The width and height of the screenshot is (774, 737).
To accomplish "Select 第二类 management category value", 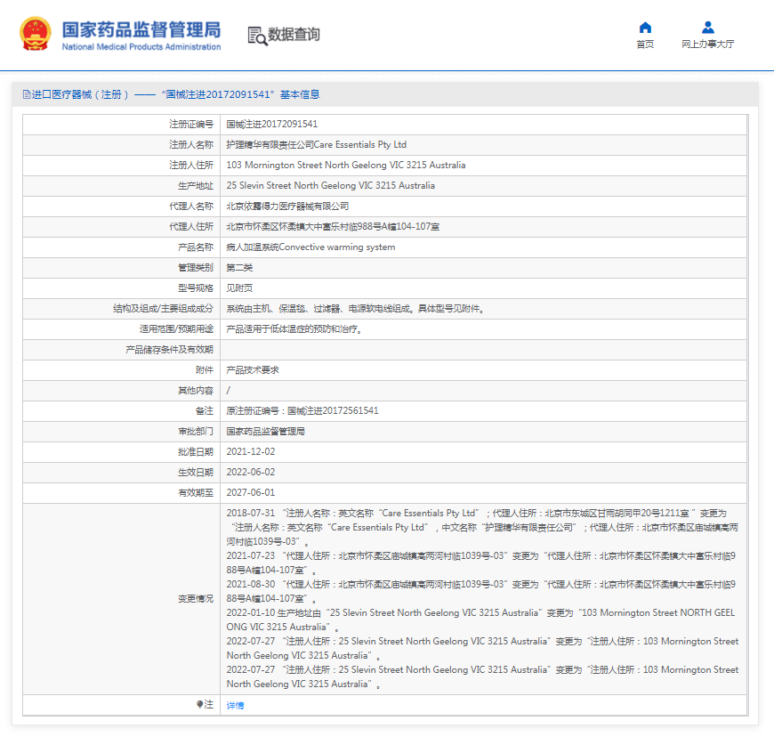I will point(239,268).
